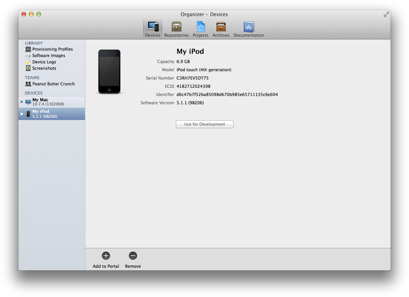Viewport: 409px width, 297px height.
Task: Click the Peanut Butter Crunch team icon
Action: (28, 84)
